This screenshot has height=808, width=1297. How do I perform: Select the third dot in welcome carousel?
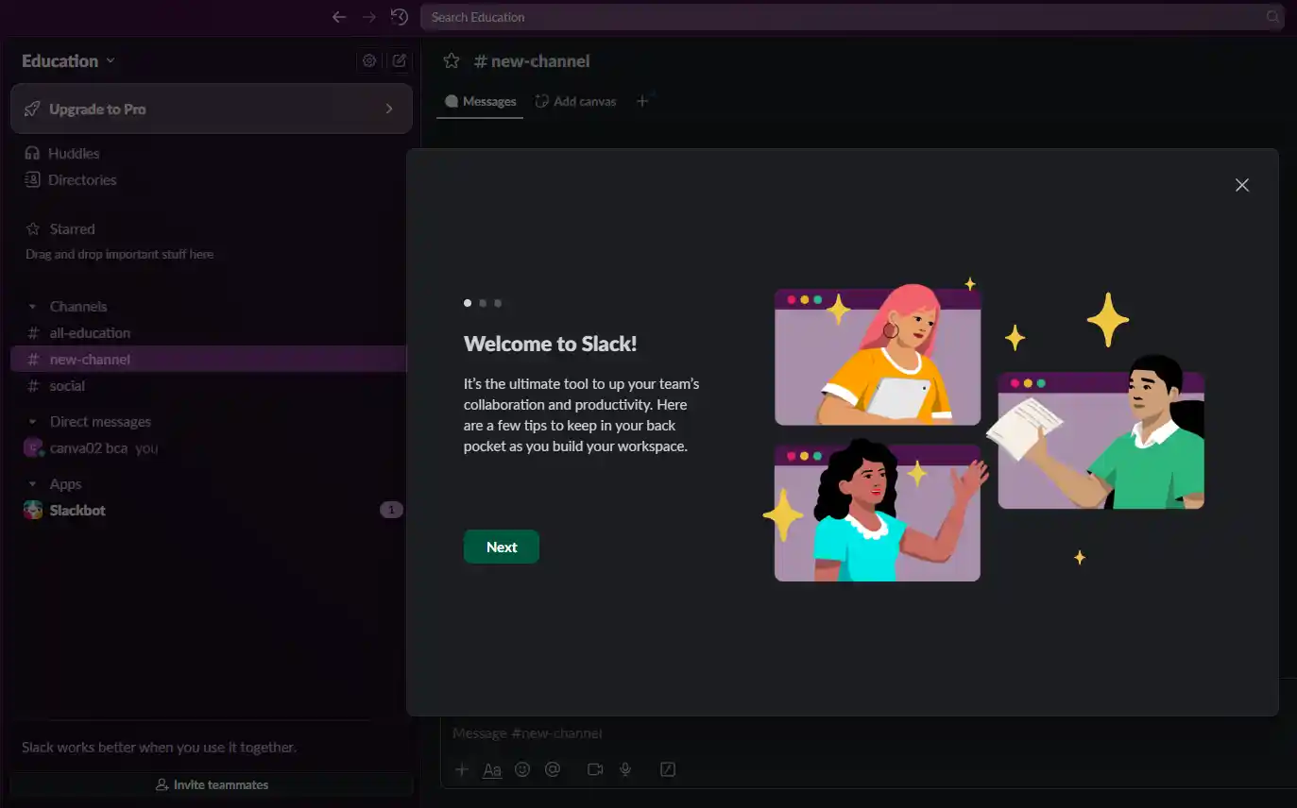[498, 303]
